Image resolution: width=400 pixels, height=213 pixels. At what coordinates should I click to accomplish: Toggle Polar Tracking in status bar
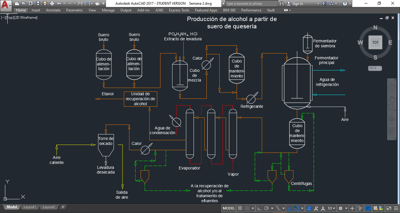[266, 208]
